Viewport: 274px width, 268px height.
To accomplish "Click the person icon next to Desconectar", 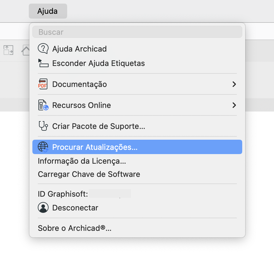I will (43, 207).
